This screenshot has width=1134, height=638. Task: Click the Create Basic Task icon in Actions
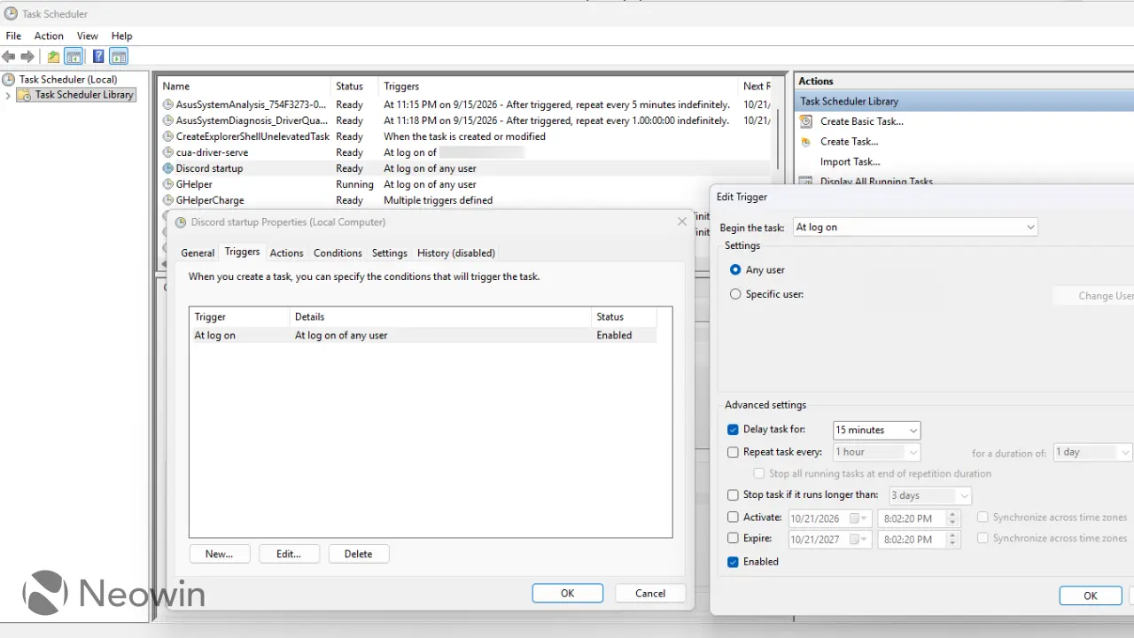pyautogui.click(x=806, y=121)
